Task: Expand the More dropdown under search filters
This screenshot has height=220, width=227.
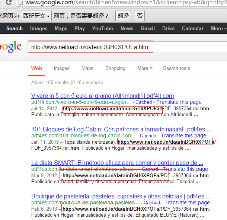Action: [145, 68]
